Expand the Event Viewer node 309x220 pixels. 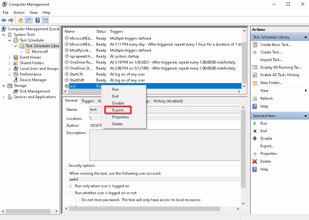tap(9, 58)
